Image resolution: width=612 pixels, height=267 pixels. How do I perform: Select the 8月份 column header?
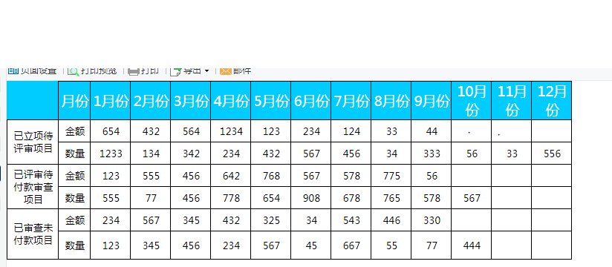pos(391,101)
